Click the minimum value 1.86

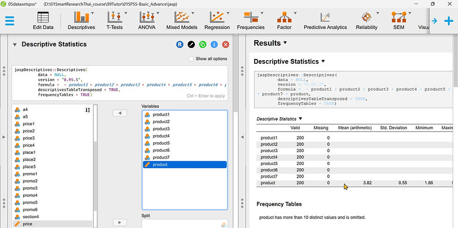tap(429, 183)
